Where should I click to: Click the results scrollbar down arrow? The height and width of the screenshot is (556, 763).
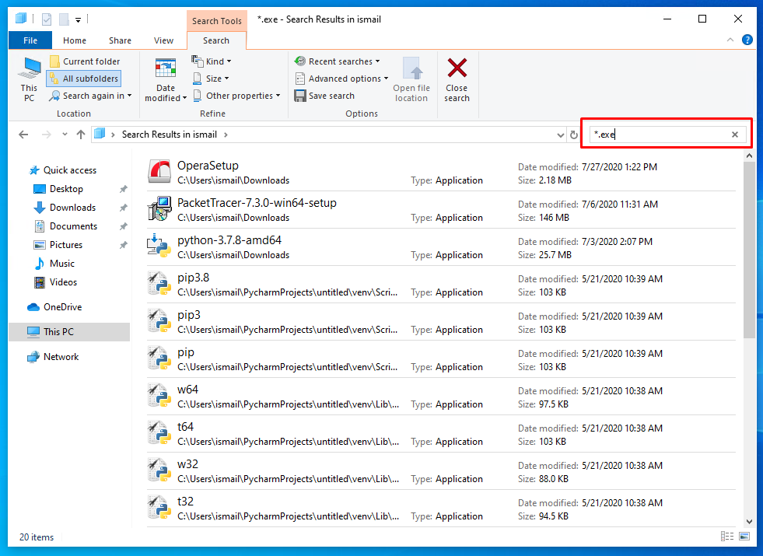[x=749, y=522]
